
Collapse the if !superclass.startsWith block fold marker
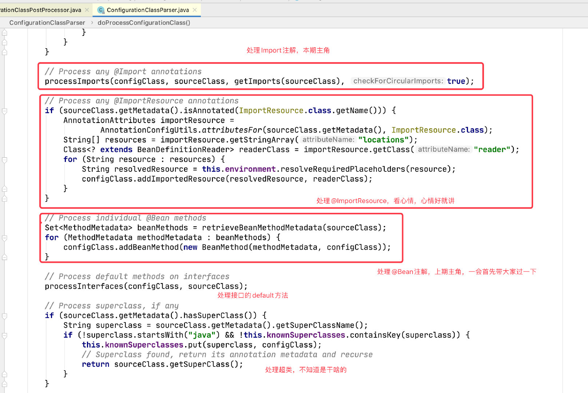click(4, 336)
